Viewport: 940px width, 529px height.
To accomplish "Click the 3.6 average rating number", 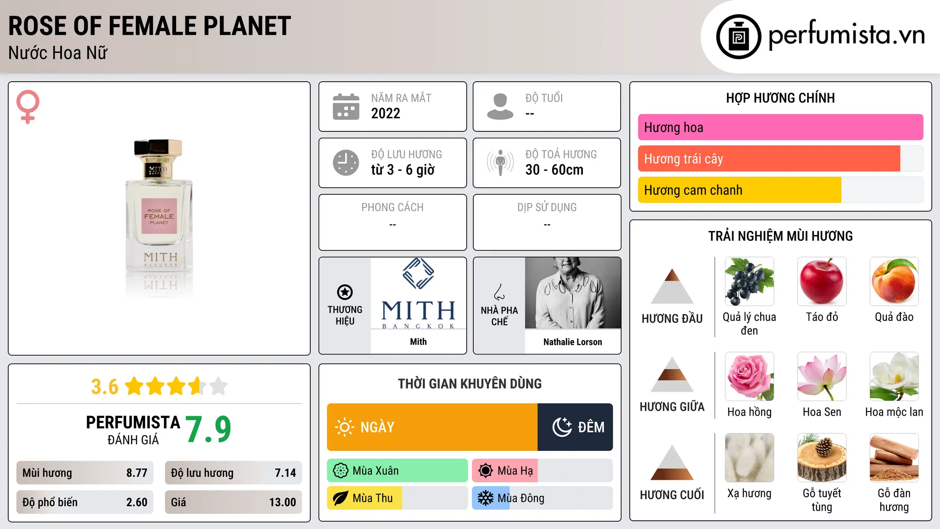I will tap(105, 387).
